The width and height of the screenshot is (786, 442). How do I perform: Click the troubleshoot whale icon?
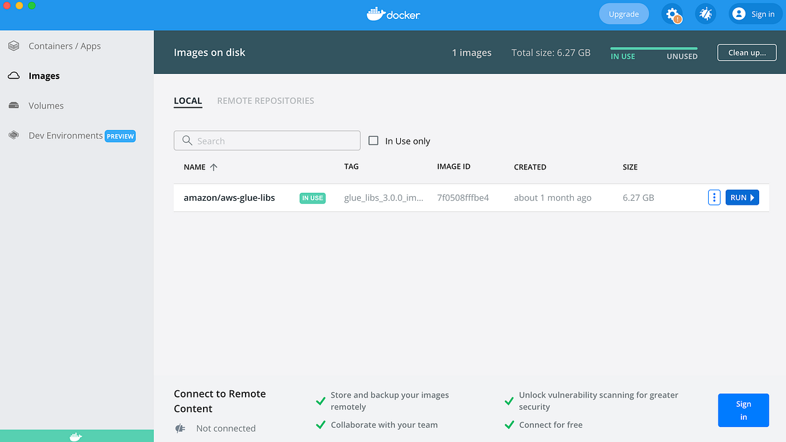coord(705,14)
